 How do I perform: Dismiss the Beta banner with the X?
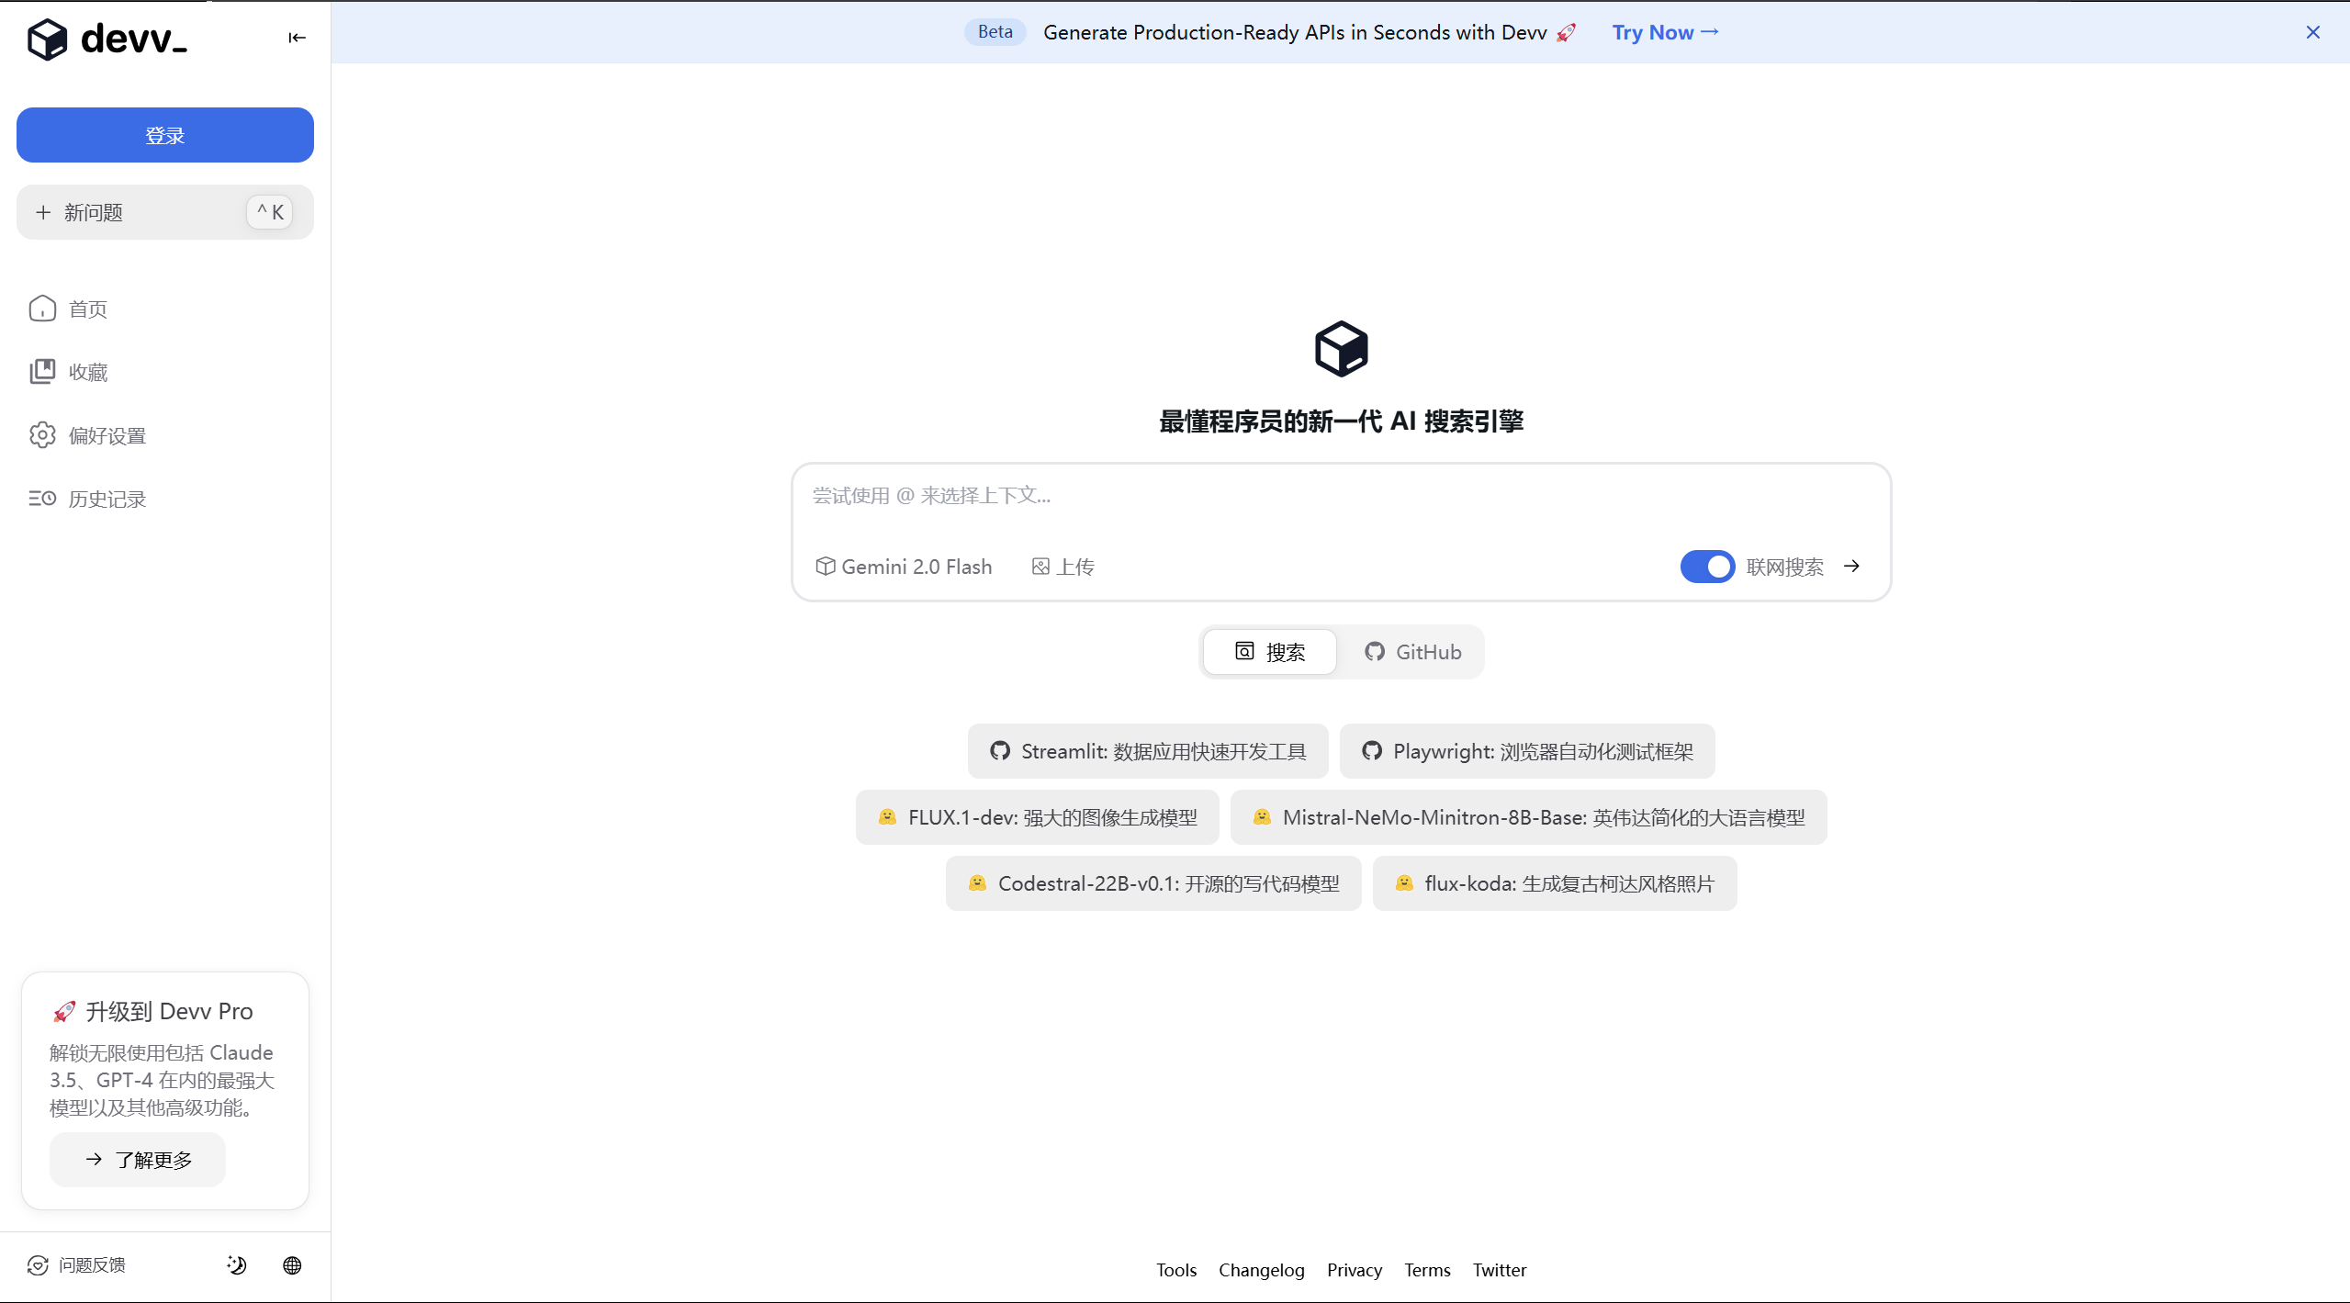pyautogui.click(x=2312, y=32)
